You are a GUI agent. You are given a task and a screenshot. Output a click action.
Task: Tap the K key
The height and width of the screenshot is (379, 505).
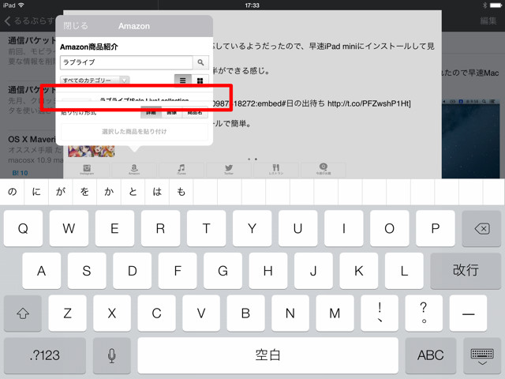tap(359, 271)
